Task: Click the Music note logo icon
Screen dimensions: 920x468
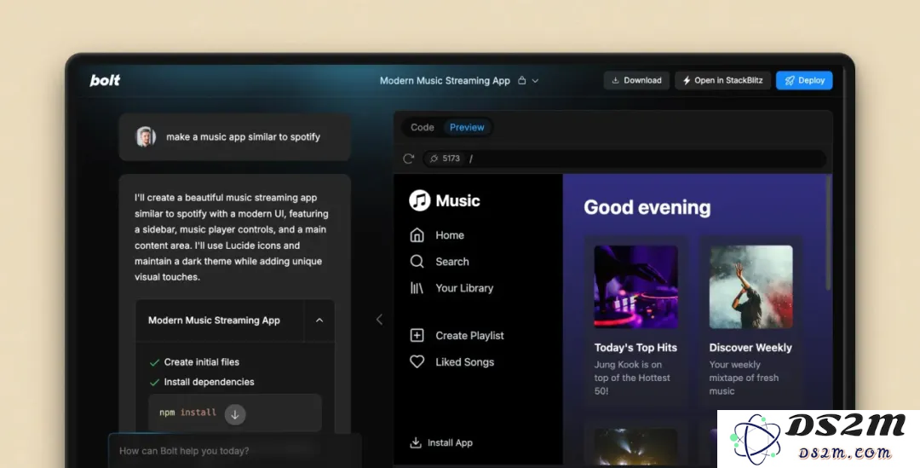Action: point(419,201)
